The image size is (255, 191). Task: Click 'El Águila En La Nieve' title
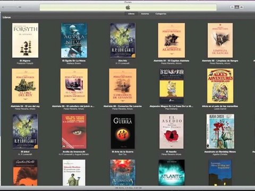74,60
